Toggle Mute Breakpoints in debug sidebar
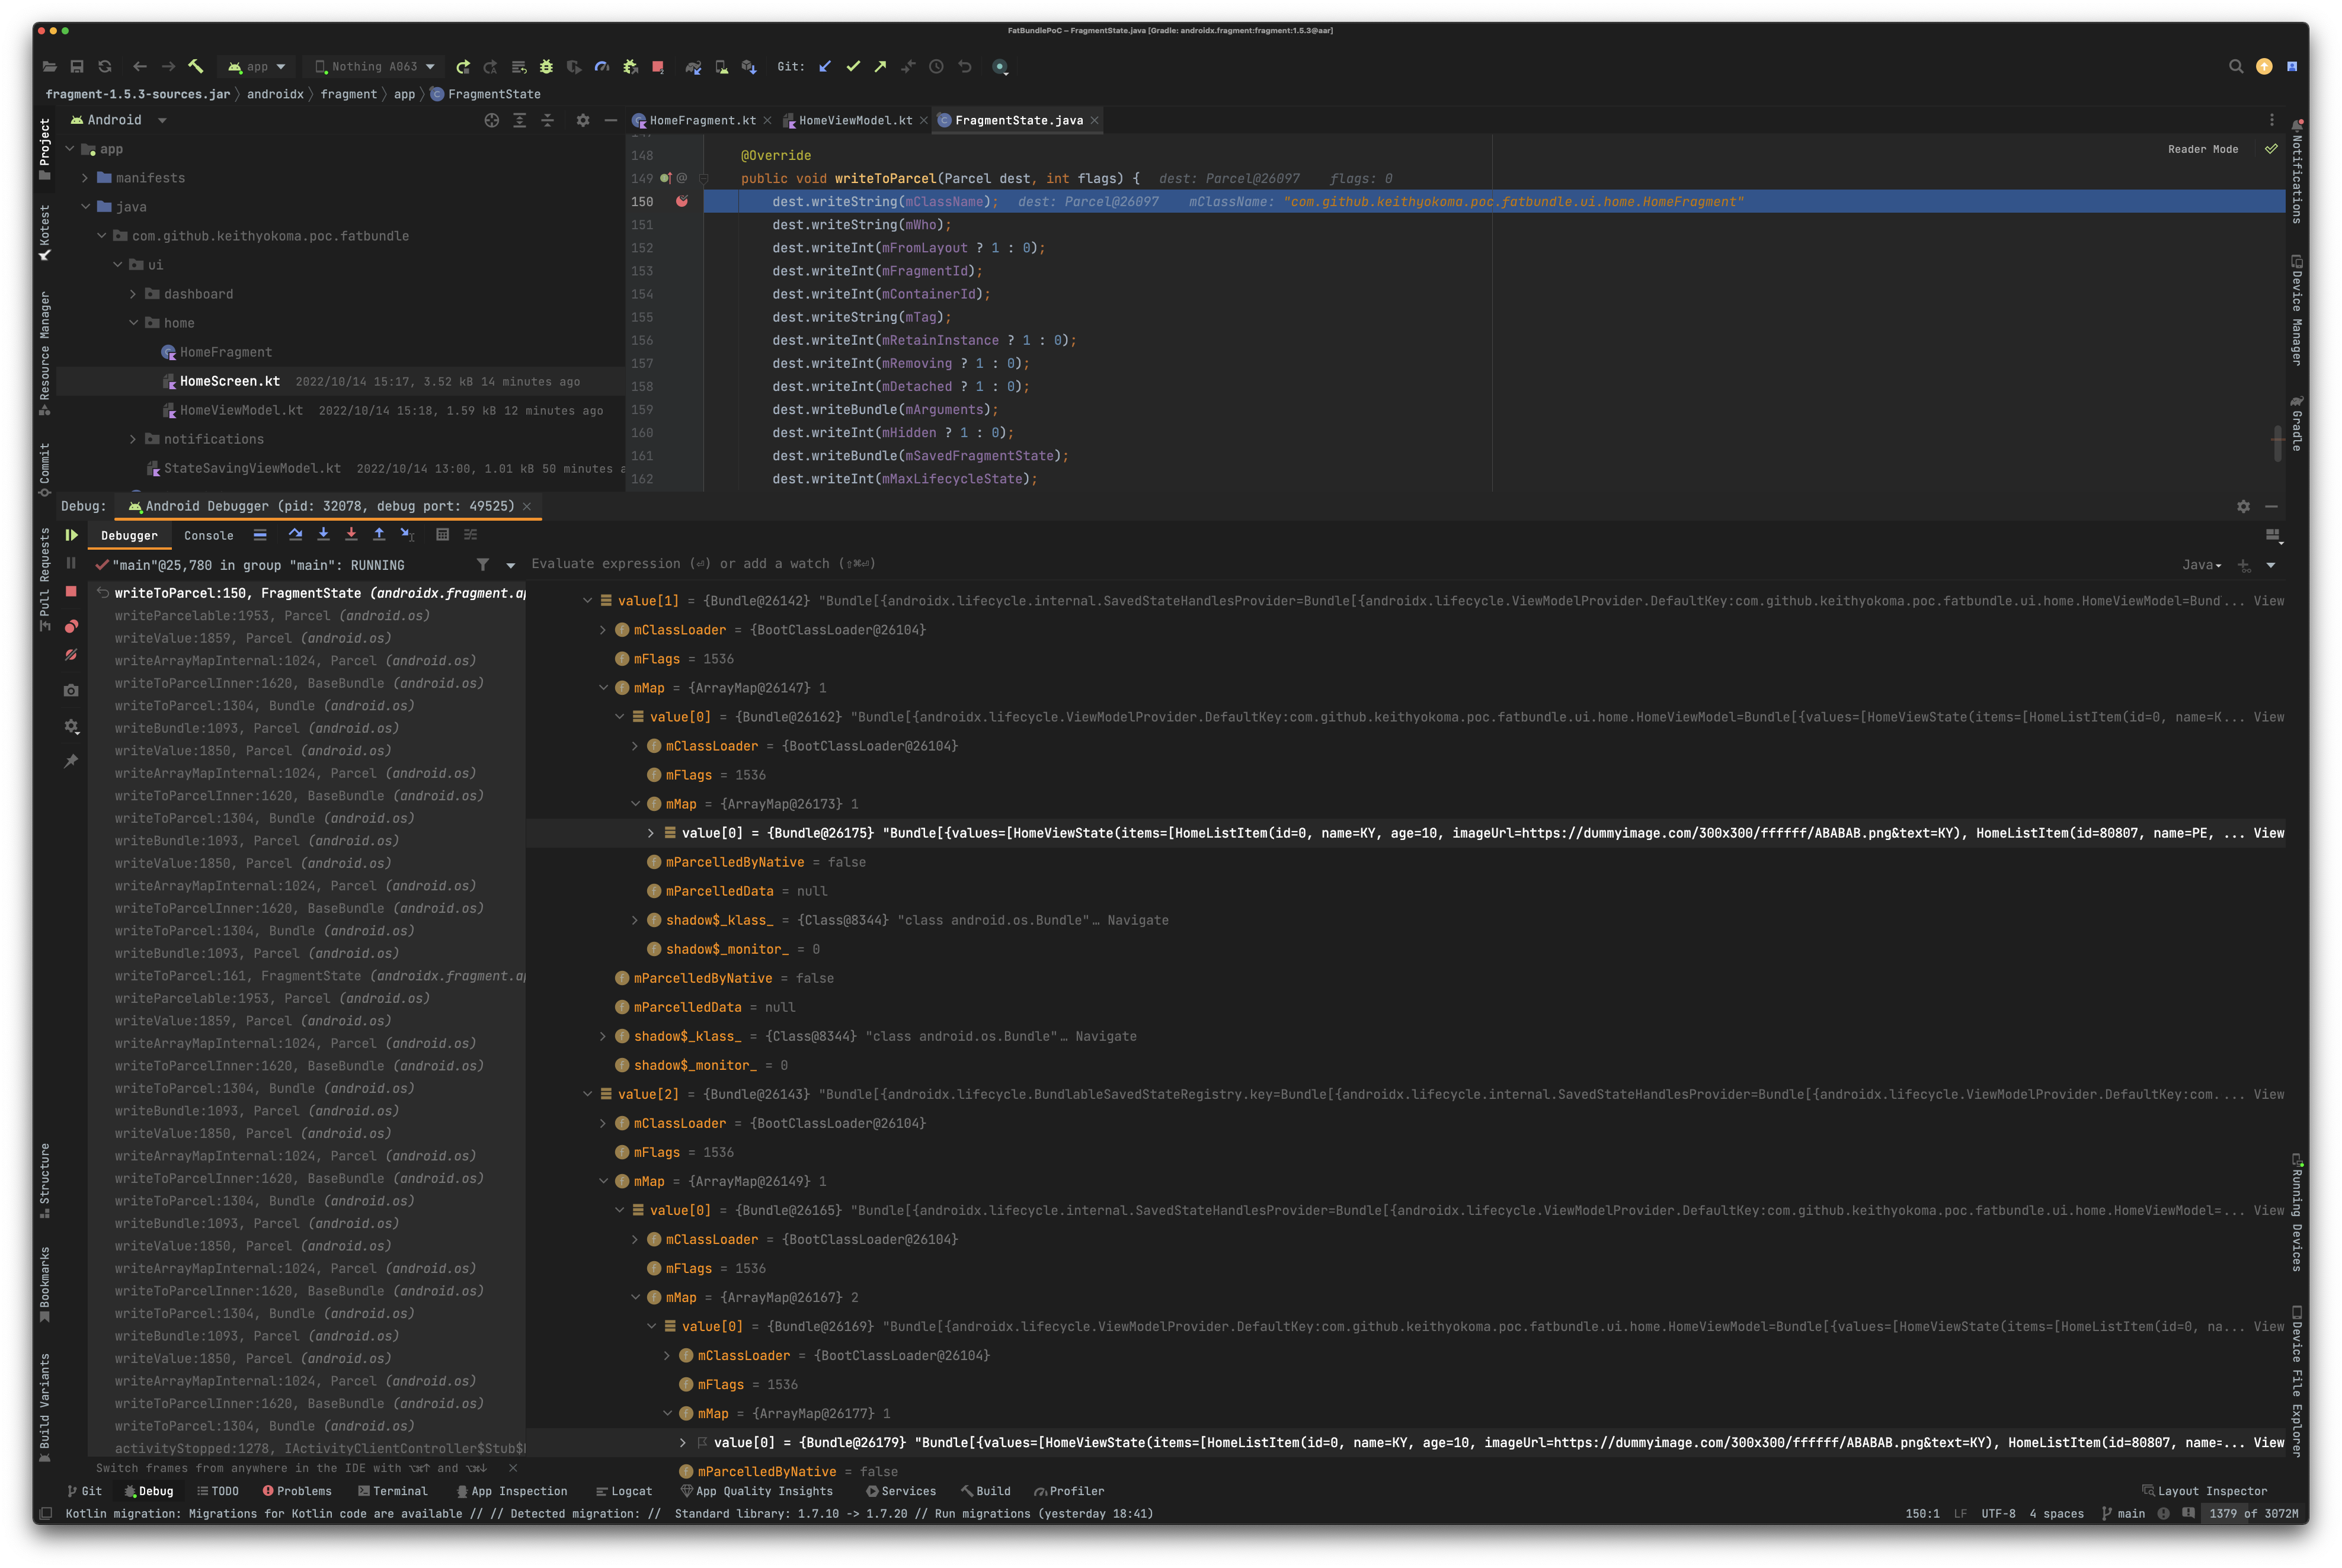Screen dimensions: 2342x1568 click(x=71, y=655)
